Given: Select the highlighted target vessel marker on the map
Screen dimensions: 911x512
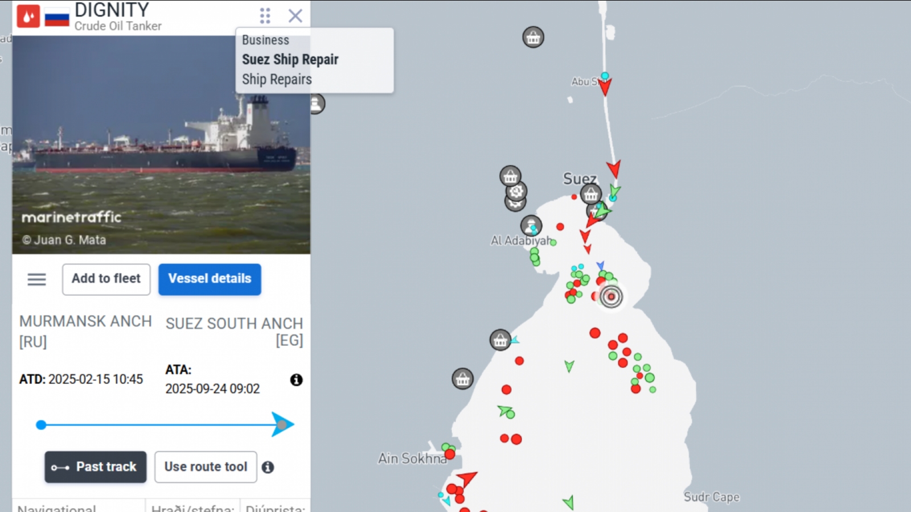Looking at the screenshot, I should click(x=611, y=296).
